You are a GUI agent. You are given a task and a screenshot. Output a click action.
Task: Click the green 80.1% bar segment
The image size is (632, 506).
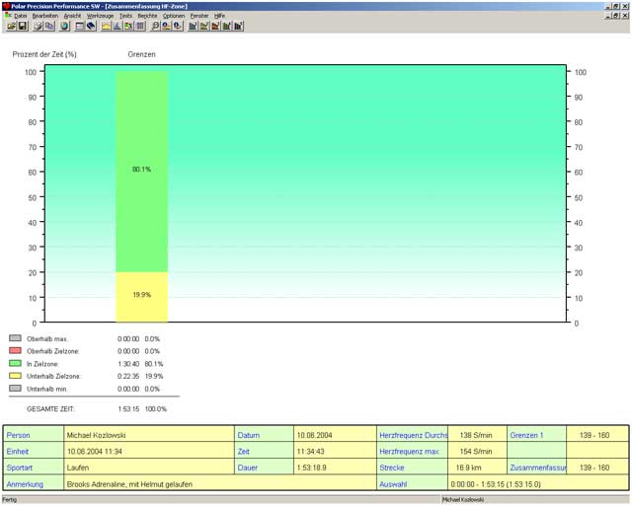click(141, 172)
